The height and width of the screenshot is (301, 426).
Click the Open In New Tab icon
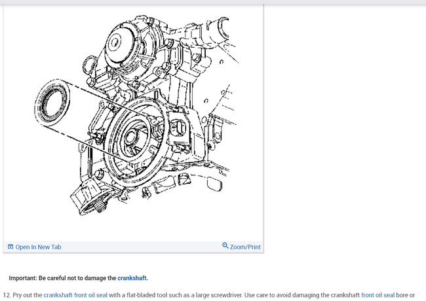(x=10, y=247)
